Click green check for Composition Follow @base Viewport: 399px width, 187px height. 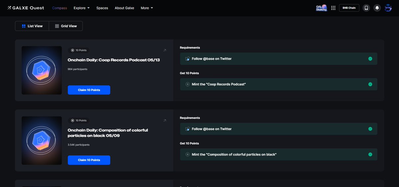(x=370, y=129)
